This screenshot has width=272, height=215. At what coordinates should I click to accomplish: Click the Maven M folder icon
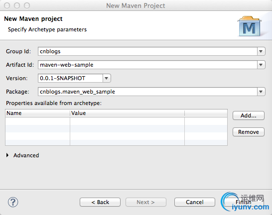(250, 26)
